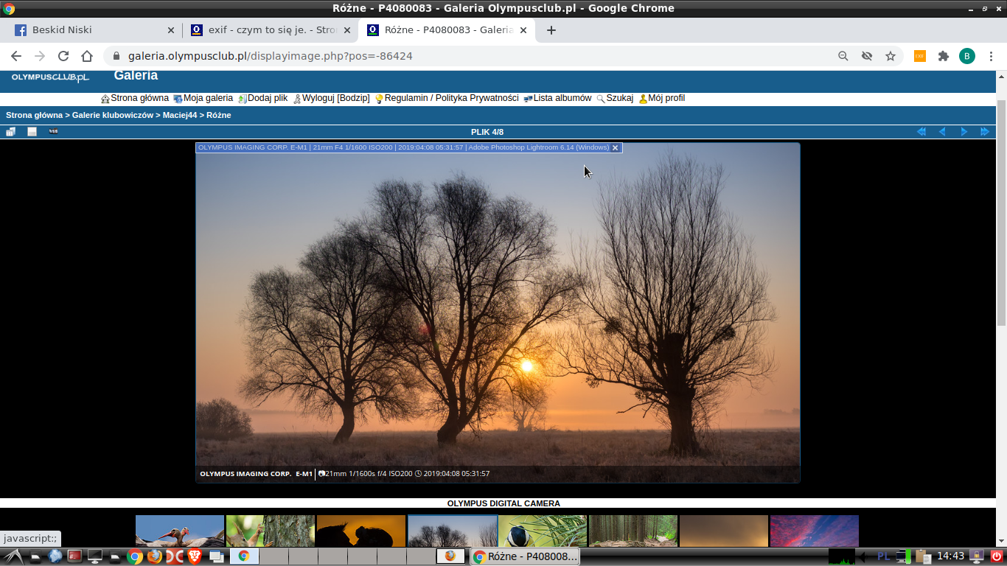The image size is (1007, 566).
Task: Click the Firefox icon in the taskbar
Action: pyautogui.click(x=154, y=556)
